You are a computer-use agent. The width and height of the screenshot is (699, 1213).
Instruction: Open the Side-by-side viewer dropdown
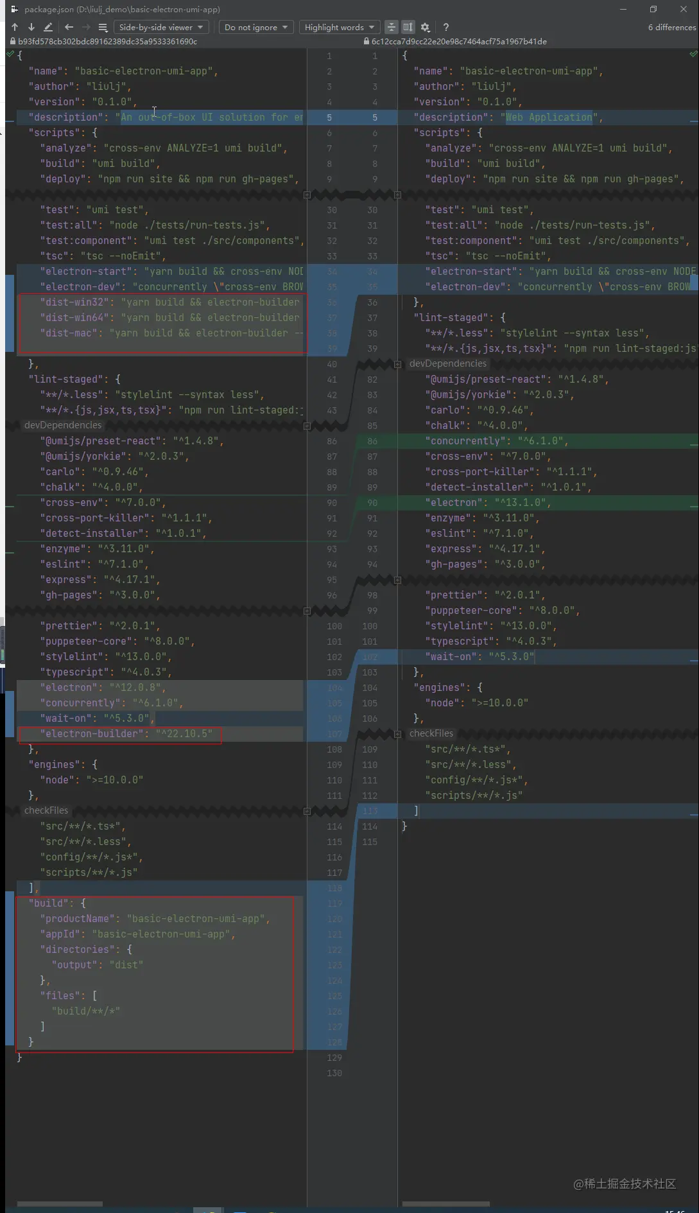(160, 27)
